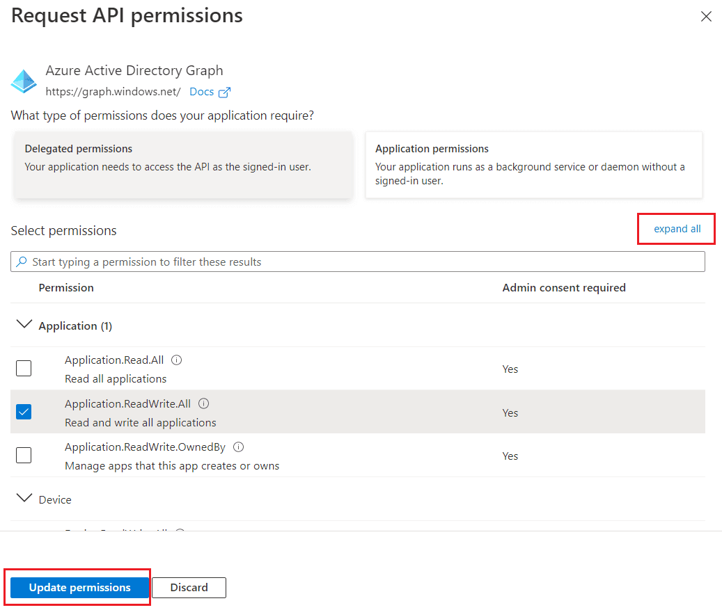
Task: Click the Update permissions button
Action: pyautogui.click(x=77, y=587)
